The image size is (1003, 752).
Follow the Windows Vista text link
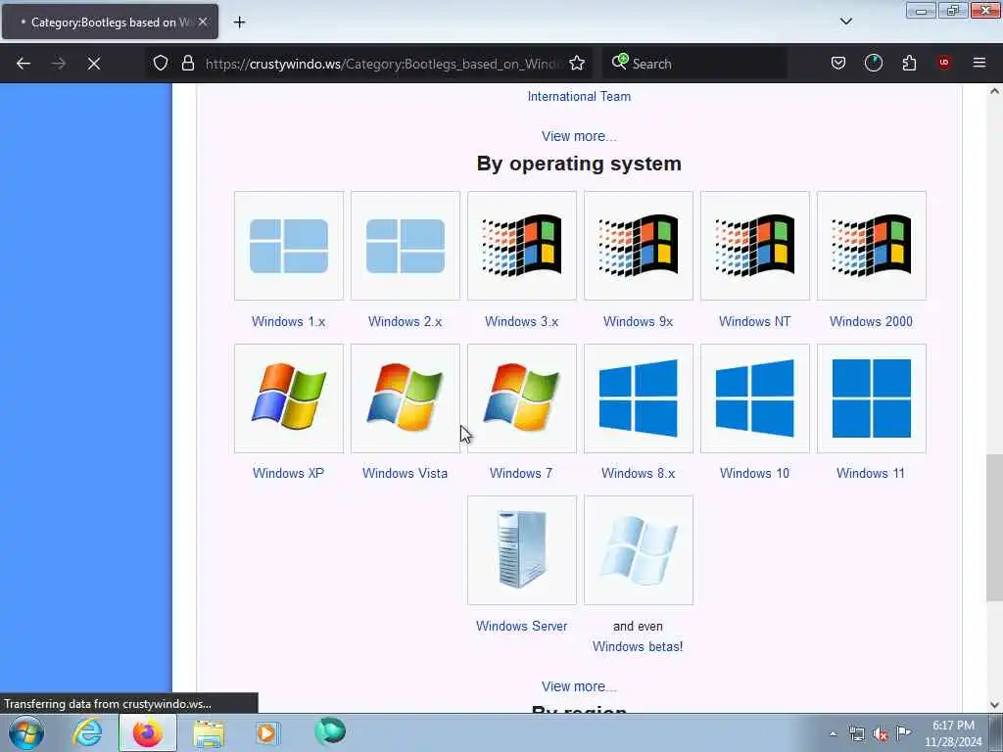point(405,473)
